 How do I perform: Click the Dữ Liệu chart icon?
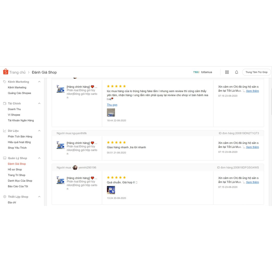5,131
